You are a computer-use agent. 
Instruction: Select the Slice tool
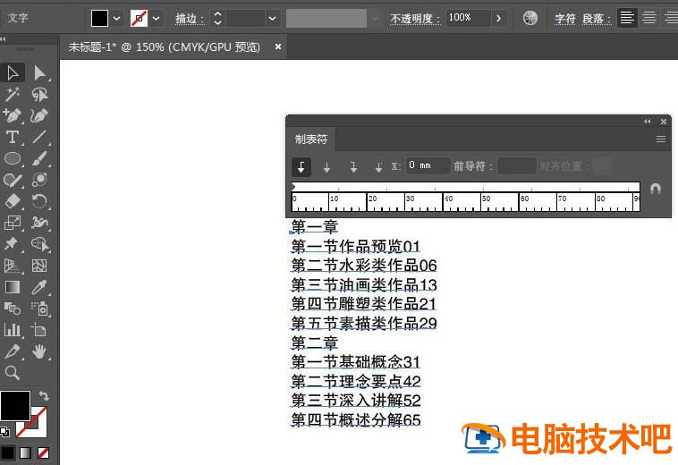point(13,351)
